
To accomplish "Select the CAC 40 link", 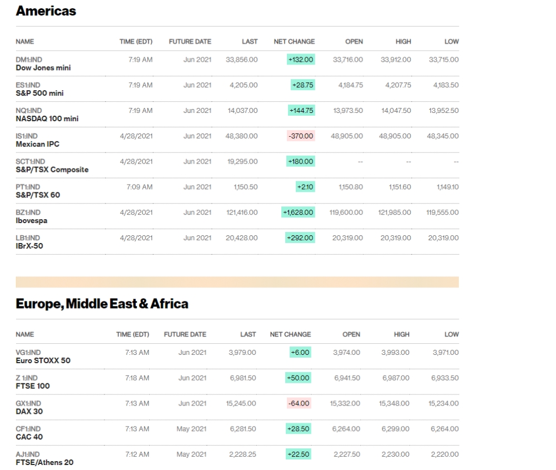I will 29,437.
